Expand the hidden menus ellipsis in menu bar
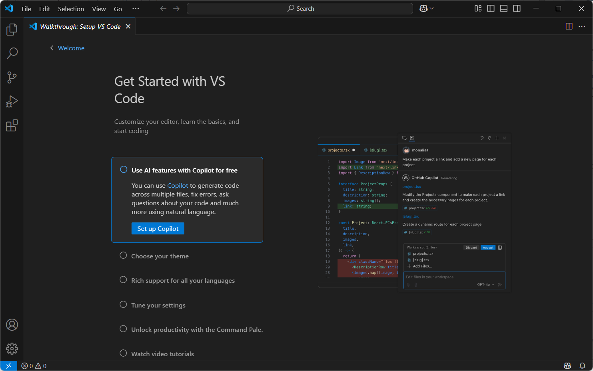The image size is (593, 371). [x=136, y=9]
